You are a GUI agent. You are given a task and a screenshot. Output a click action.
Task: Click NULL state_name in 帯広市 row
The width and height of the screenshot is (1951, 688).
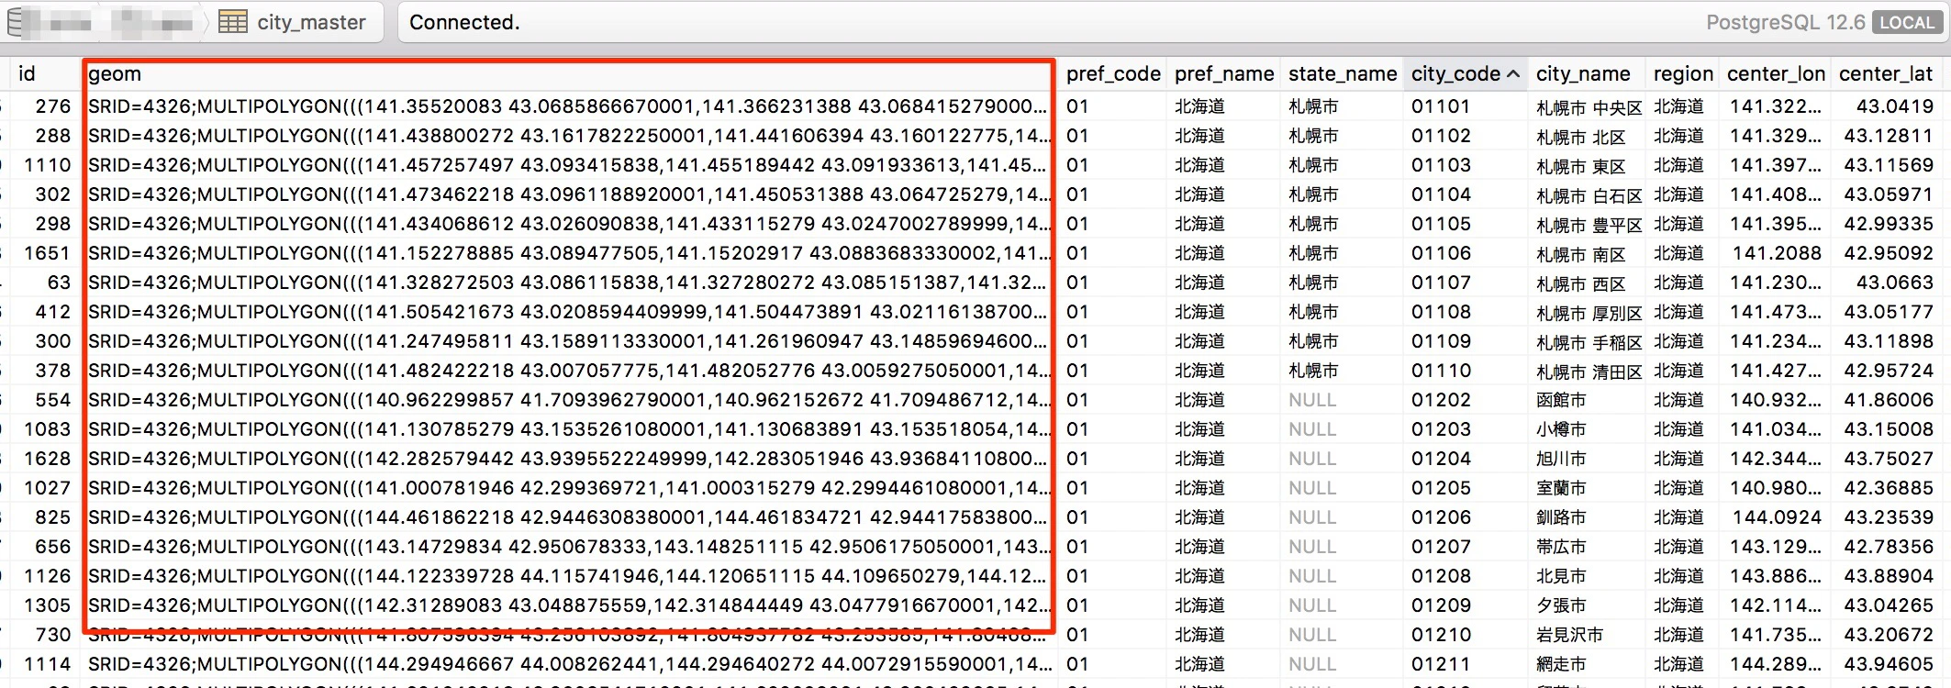click(x=1312, y=547)
